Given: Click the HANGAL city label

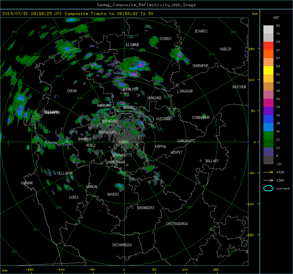Looking at the screenshot, I should (92, 187).
